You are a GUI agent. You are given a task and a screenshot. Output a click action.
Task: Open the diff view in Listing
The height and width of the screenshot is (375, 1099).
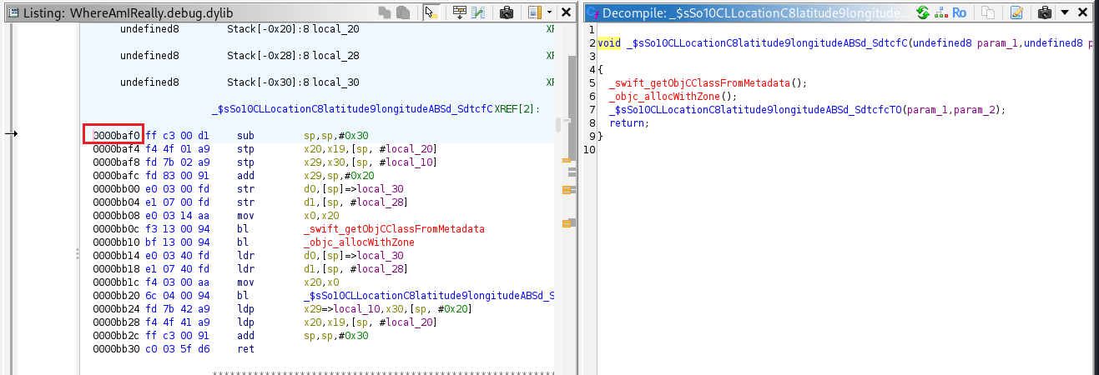(478, 12)
